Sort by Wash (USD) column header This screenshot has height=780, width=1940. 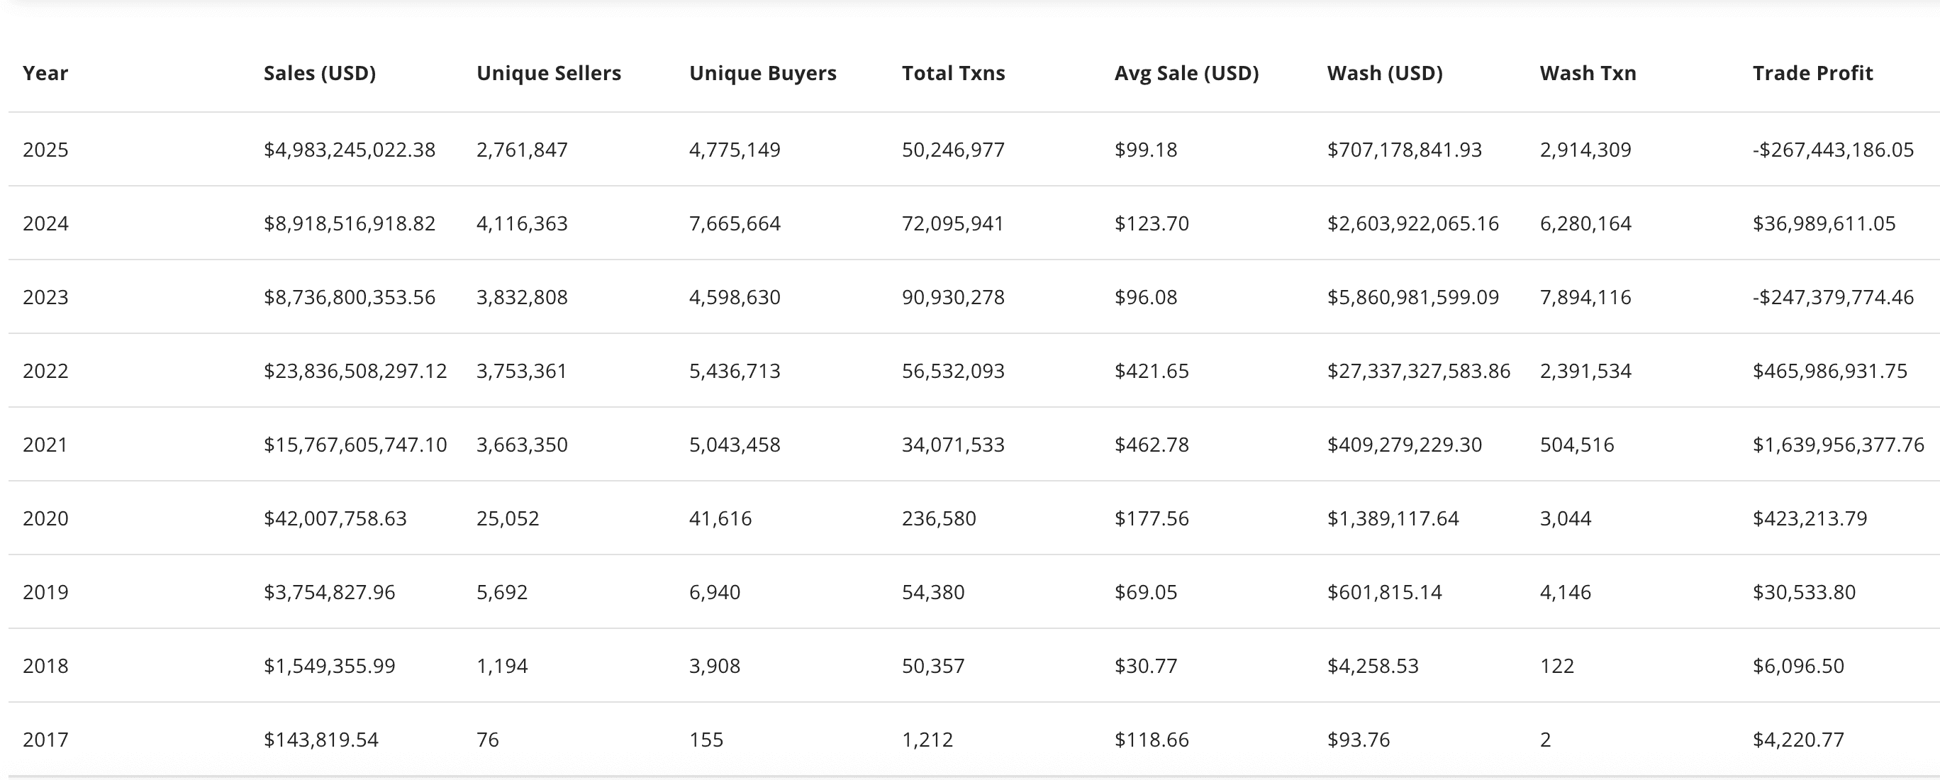pos(1384,73)
